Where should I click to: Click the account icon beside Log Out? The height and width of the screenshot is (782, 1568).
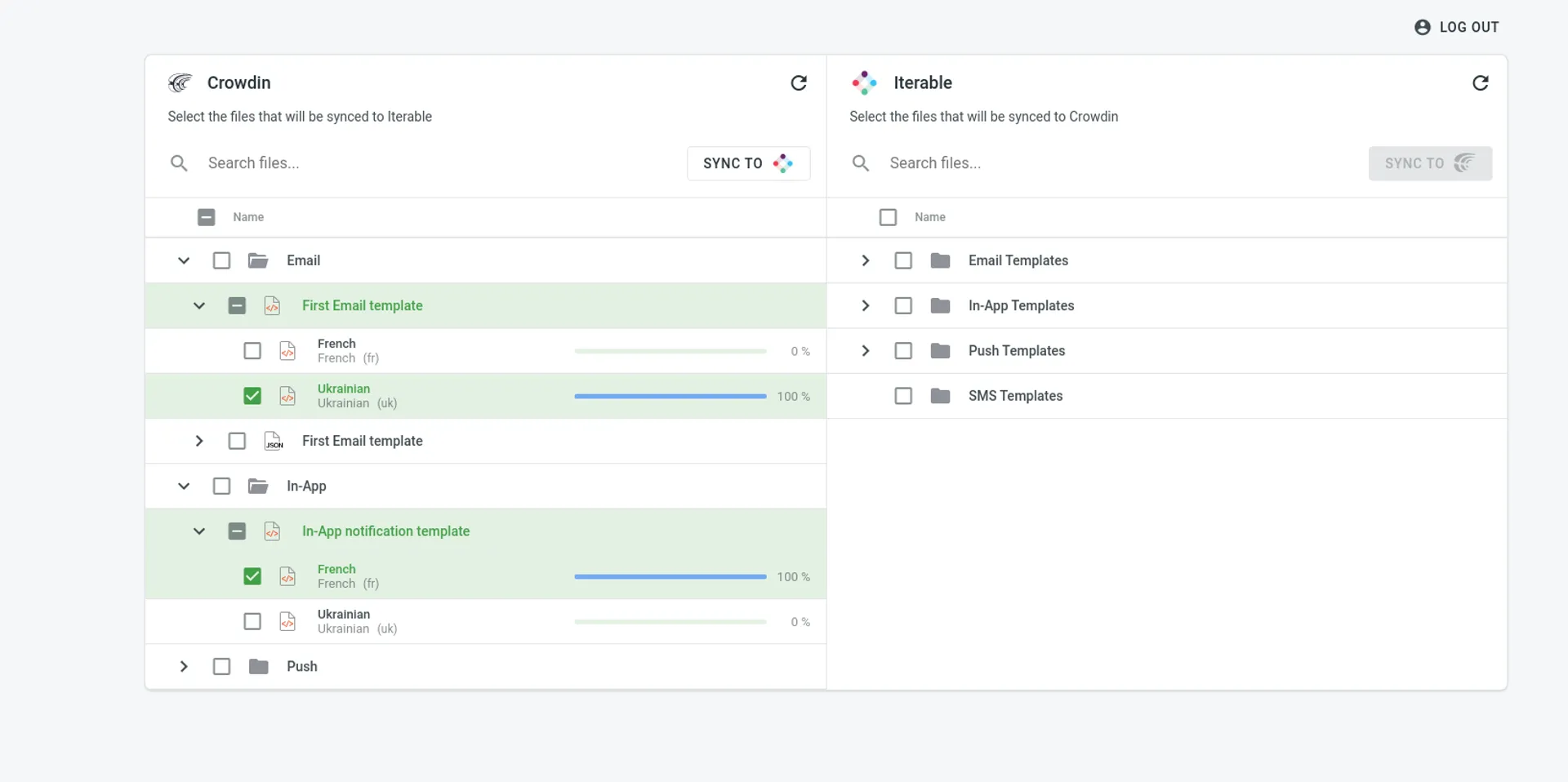coord(1423,27)
